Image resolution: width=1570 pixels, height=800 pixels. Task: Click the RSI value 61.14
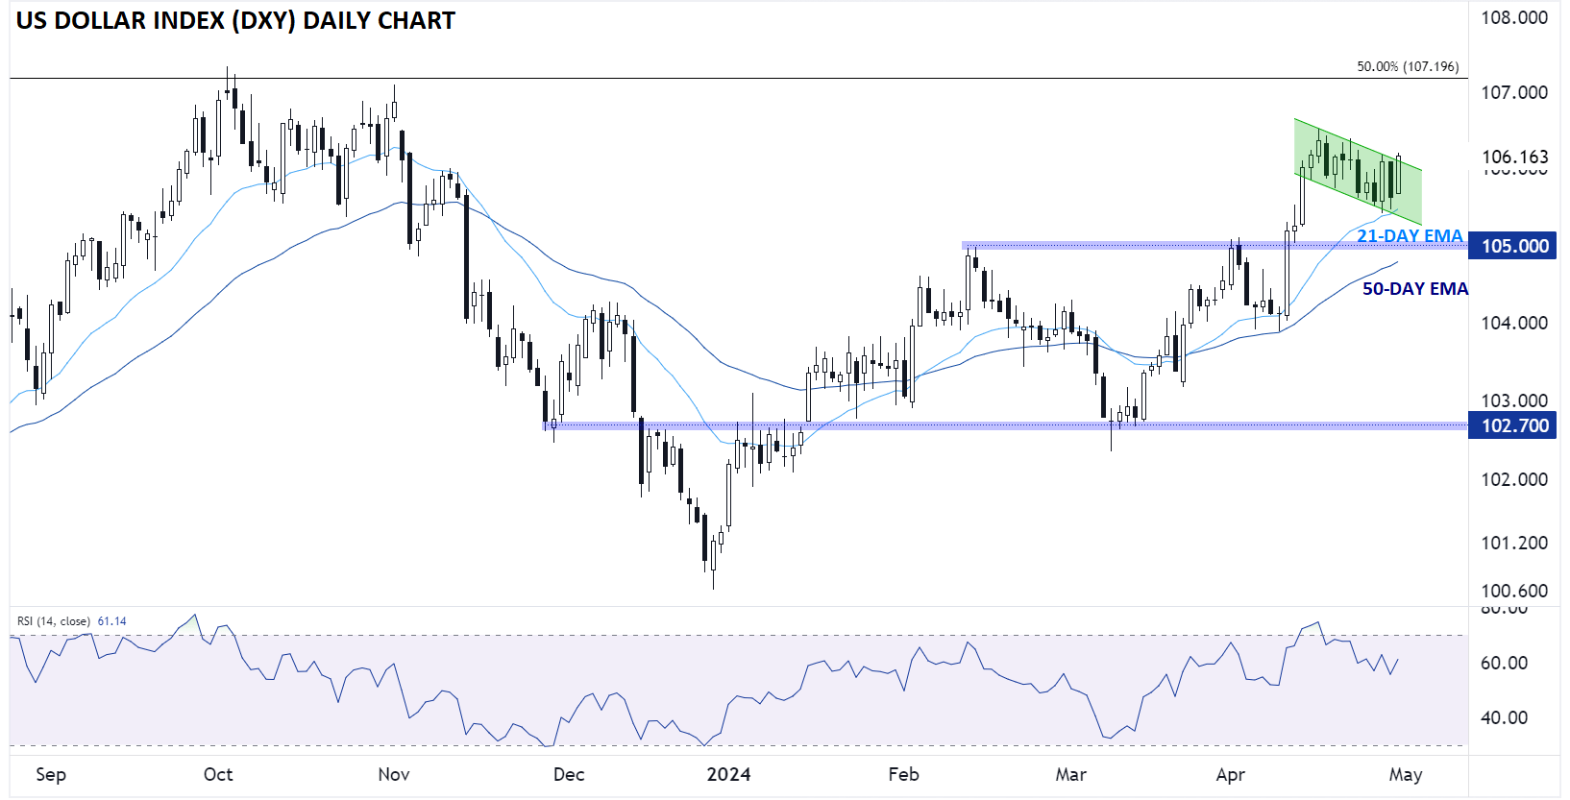point(111,621)
